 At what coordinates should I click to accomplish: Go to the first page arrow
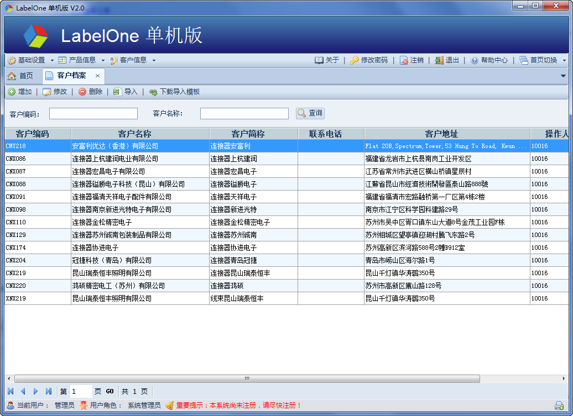[x=11, y=391]
